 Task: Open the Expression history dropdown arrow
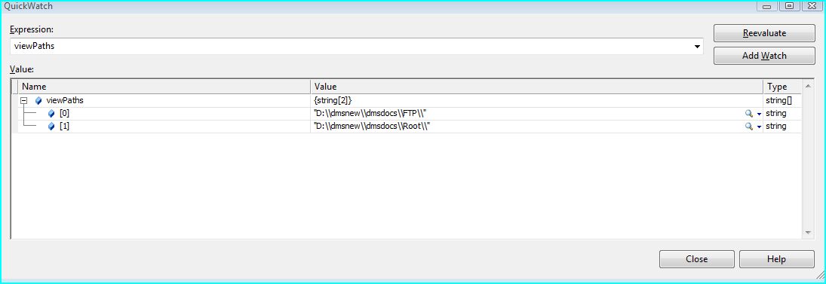(x=698, y=46)
